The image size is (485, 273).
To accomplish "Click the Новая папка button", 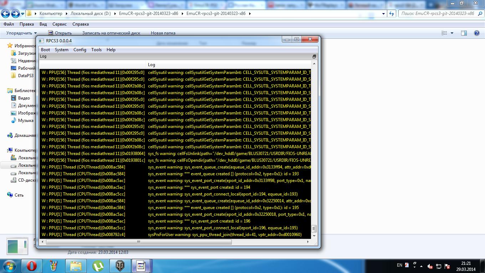I will 163,33.
